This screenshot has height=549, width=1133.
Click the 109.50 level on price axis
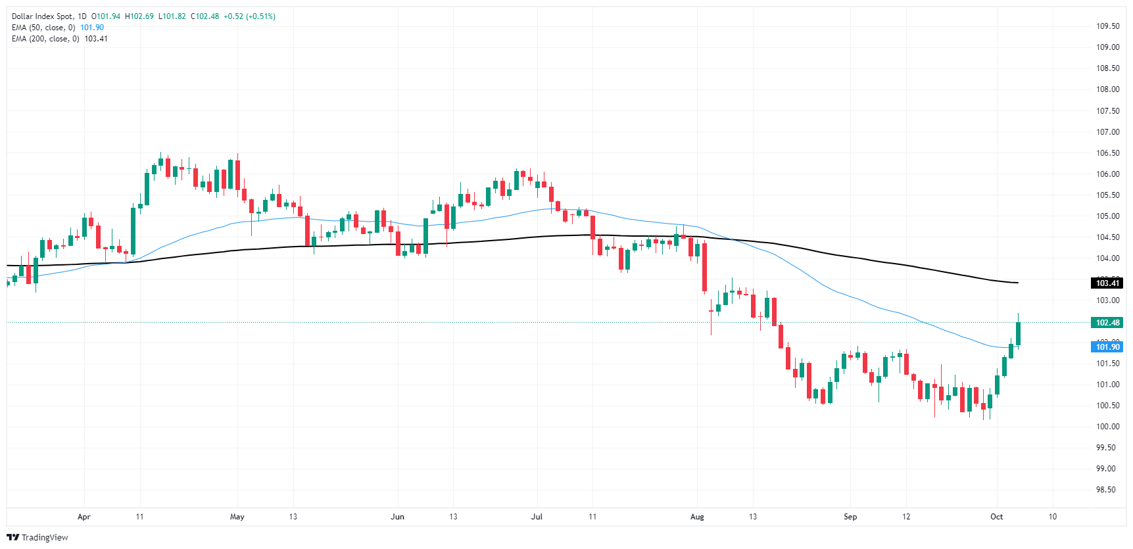[x=1107, y=26]
